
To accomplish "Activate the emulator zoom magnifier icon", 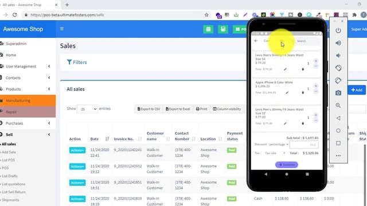I will point(338,105).
